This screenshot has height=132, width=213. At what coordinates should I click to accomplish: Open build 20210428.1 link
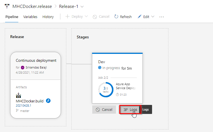click(23, 105)
